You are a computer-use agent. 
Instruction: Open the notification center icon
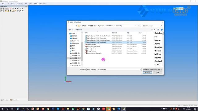pos(195,109)
